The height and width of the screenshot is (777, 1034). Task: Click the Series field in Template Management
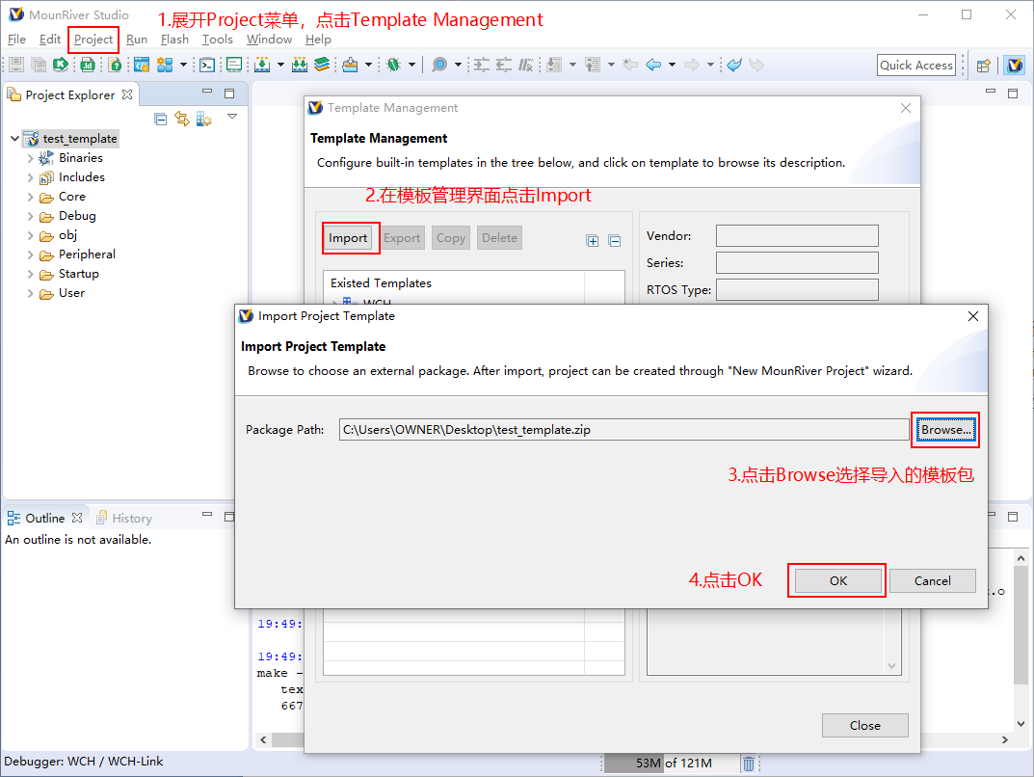[797, 262]
